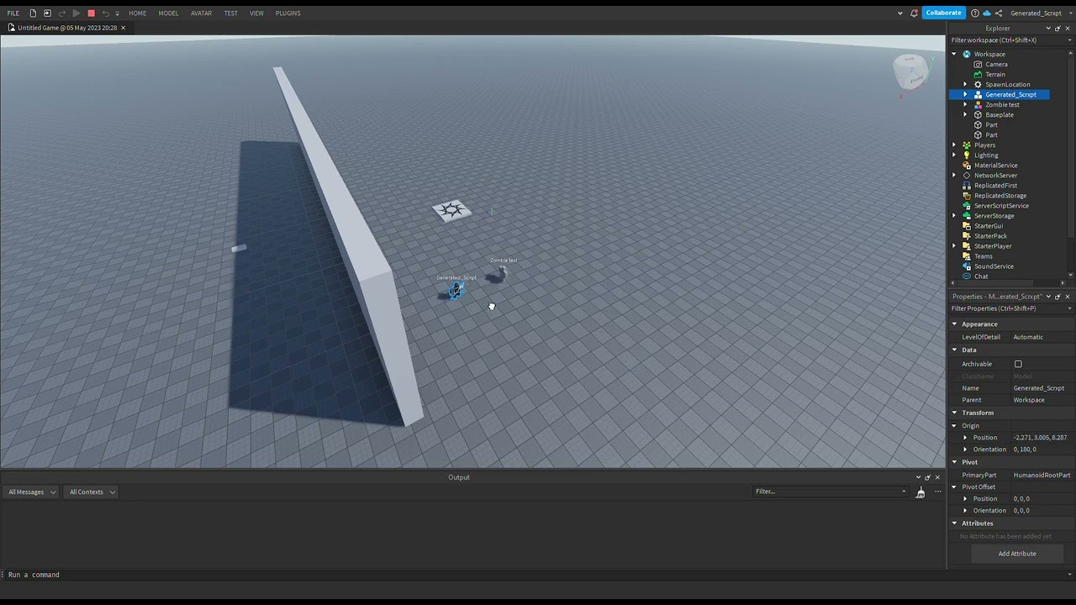The image size is (1076, 605).
Task: Select the MaterialService icon
Action: pyautogui.click(x=967, y=166)
